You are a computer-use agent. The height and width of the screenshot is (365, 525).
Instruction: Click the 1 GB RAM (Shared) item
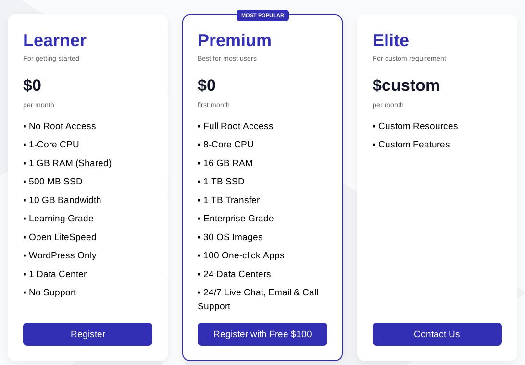tap(70, 163)
